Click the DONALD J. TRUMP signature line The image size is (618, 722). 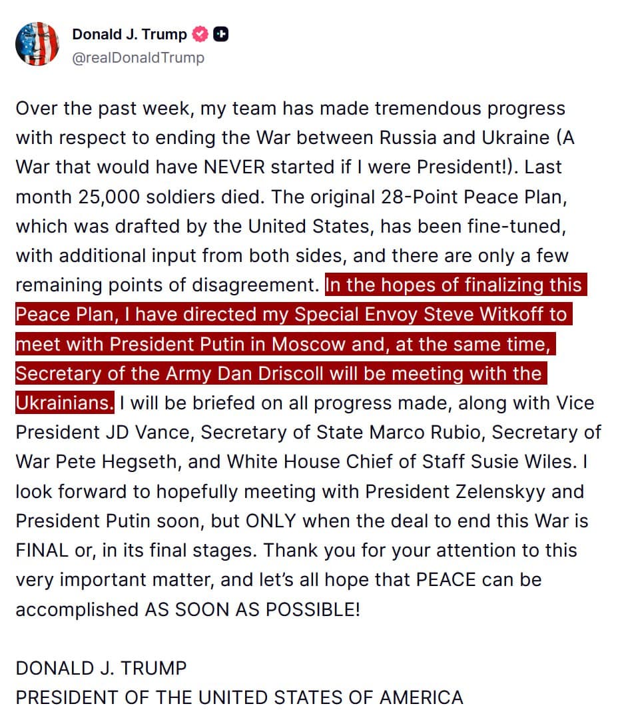(101, 668)
